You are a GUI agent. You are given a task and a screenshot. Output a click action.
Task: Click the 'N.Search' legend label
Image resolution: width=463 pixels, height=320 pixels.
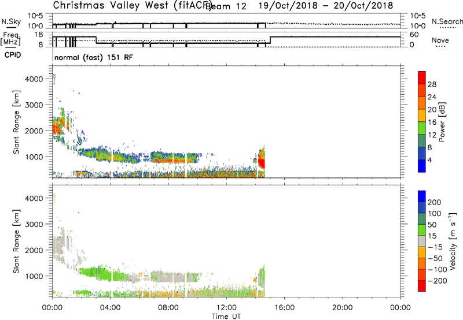tap(447, 21)
